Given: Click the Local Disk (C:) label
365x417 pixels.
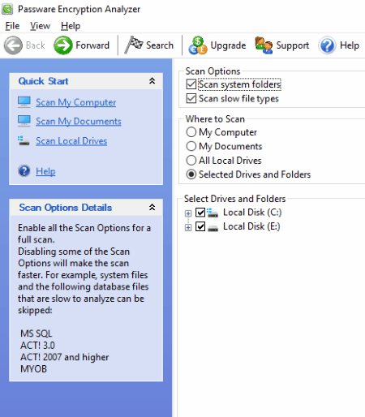Looking at the screenshot, I should pyautogui.click(x=252, y=213).
